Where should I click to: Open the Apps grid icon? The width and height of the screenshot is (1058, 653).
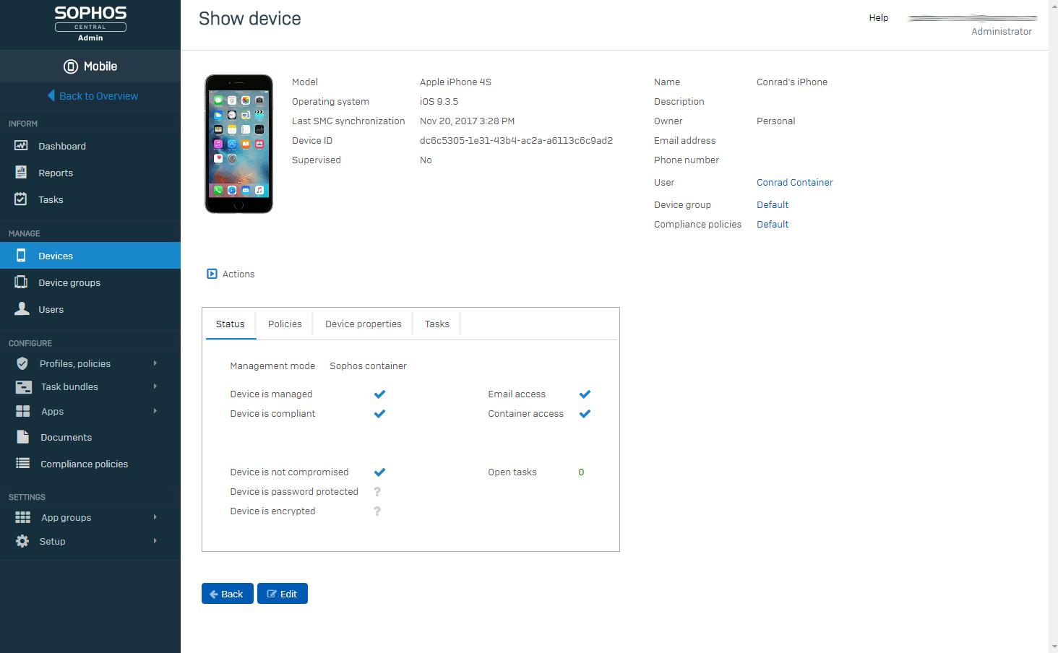click(x=23, y=411)
